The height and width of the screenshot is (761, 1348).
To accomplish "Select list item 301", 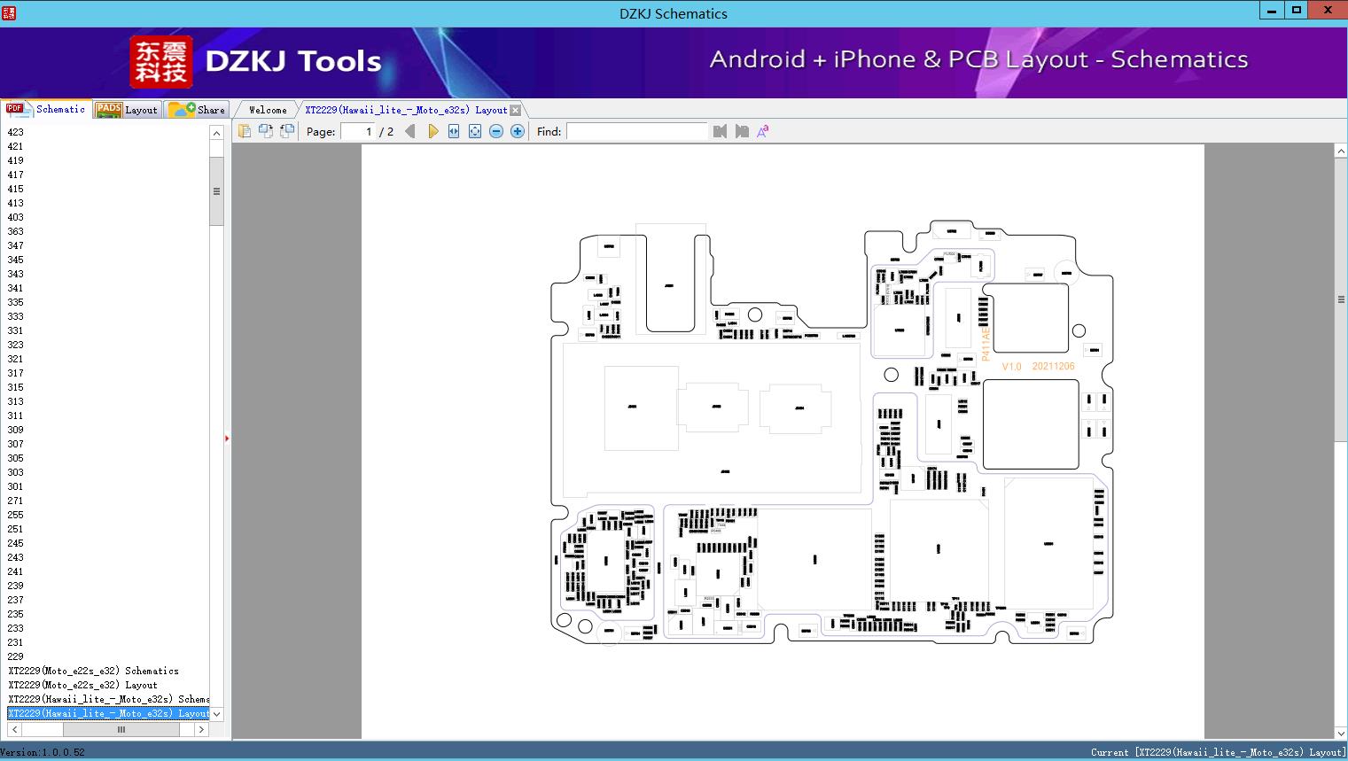I will coord(16,486).
